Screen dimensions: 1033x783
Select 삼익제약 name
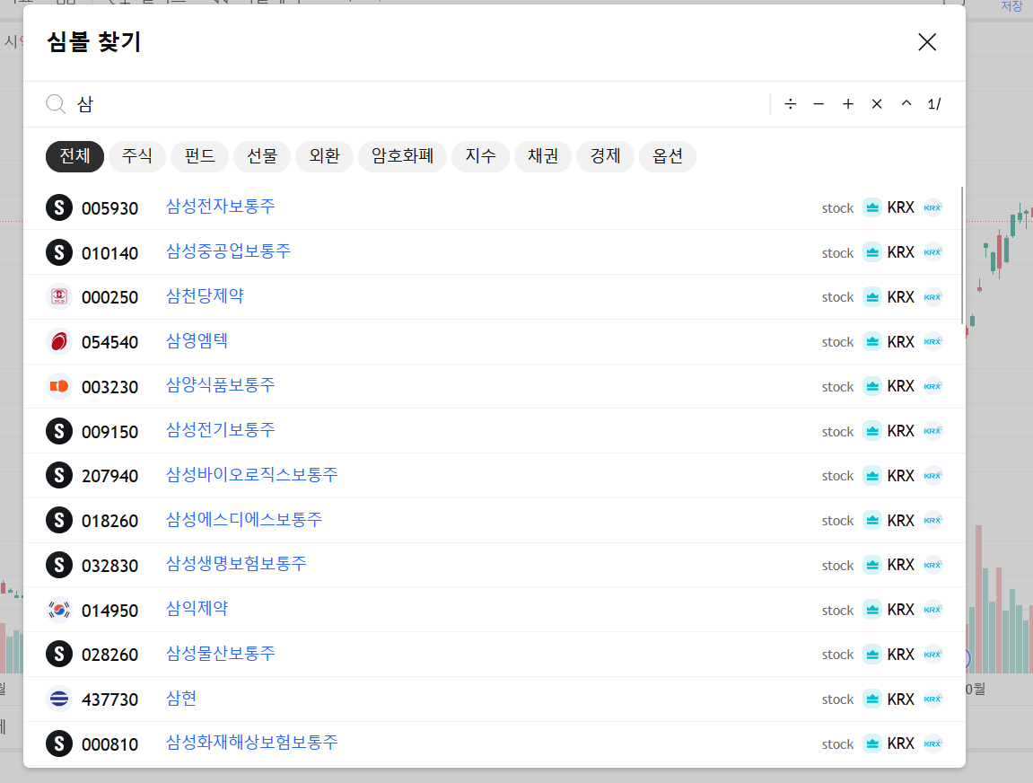[x=197, y=609]
